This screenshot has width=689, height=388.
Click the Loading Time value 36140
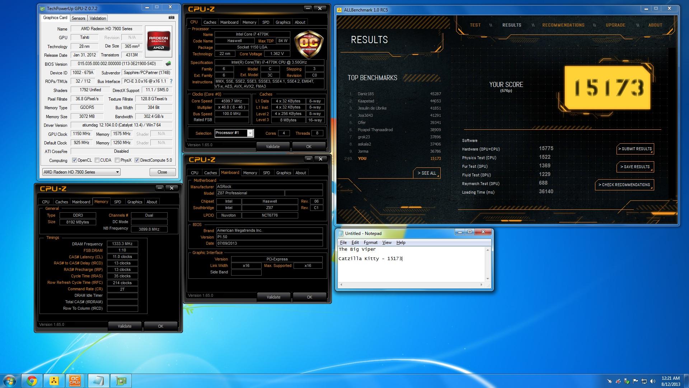click(x=546, y=191)
